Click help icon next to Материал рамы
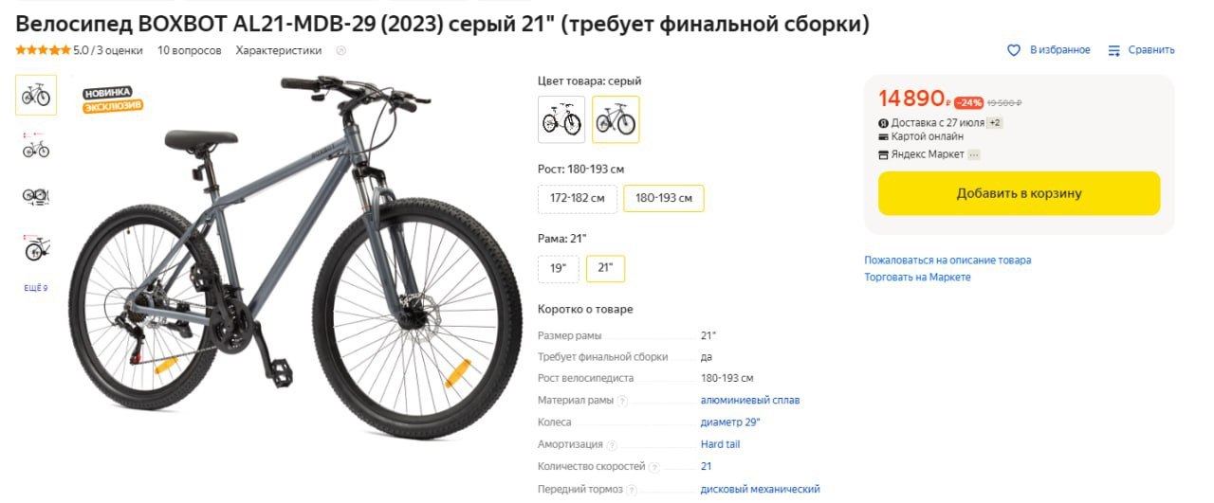Screen dimensions: 1214x503 623,401
